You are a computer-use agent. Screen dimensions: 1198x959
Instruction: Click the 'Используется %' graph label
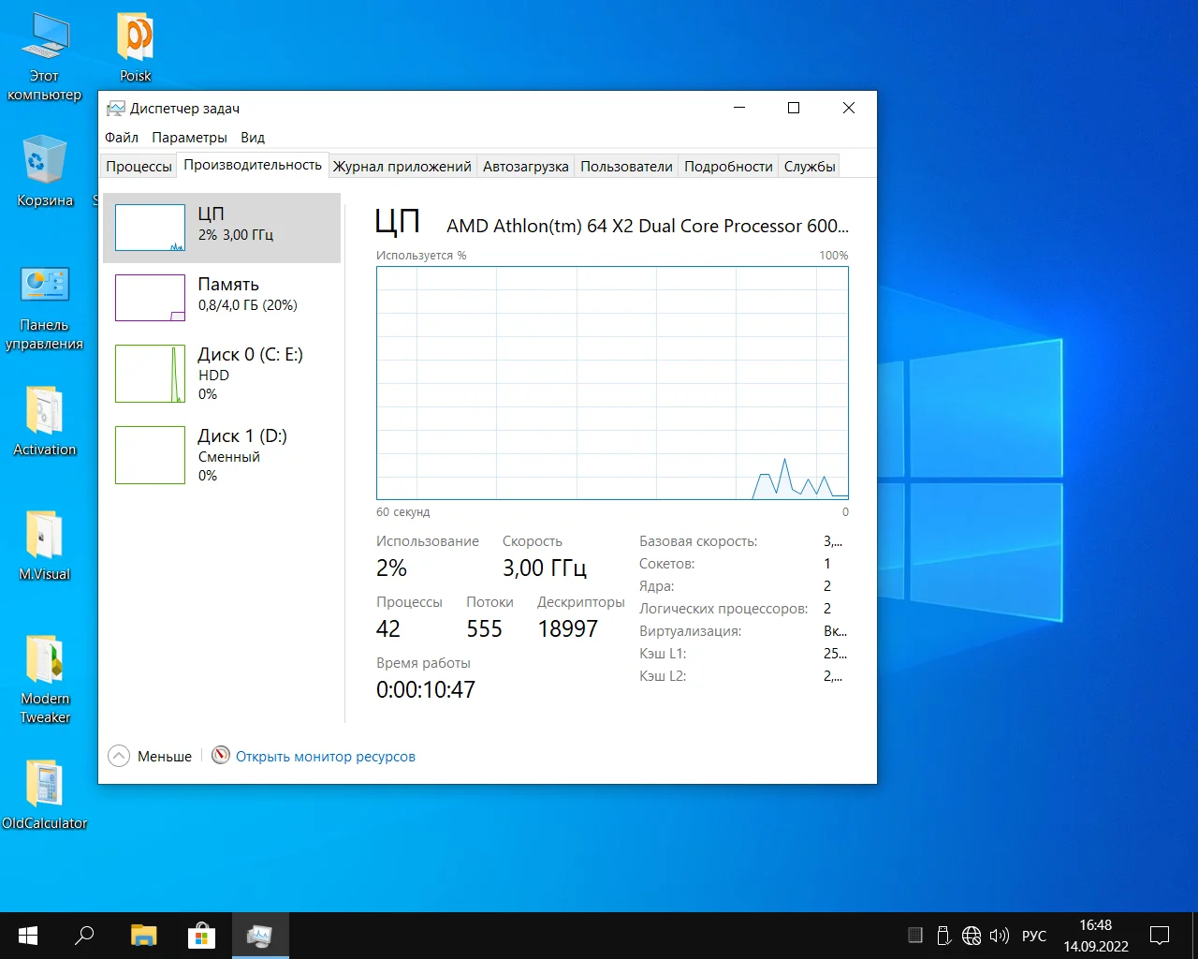click(x=421, y=256)
